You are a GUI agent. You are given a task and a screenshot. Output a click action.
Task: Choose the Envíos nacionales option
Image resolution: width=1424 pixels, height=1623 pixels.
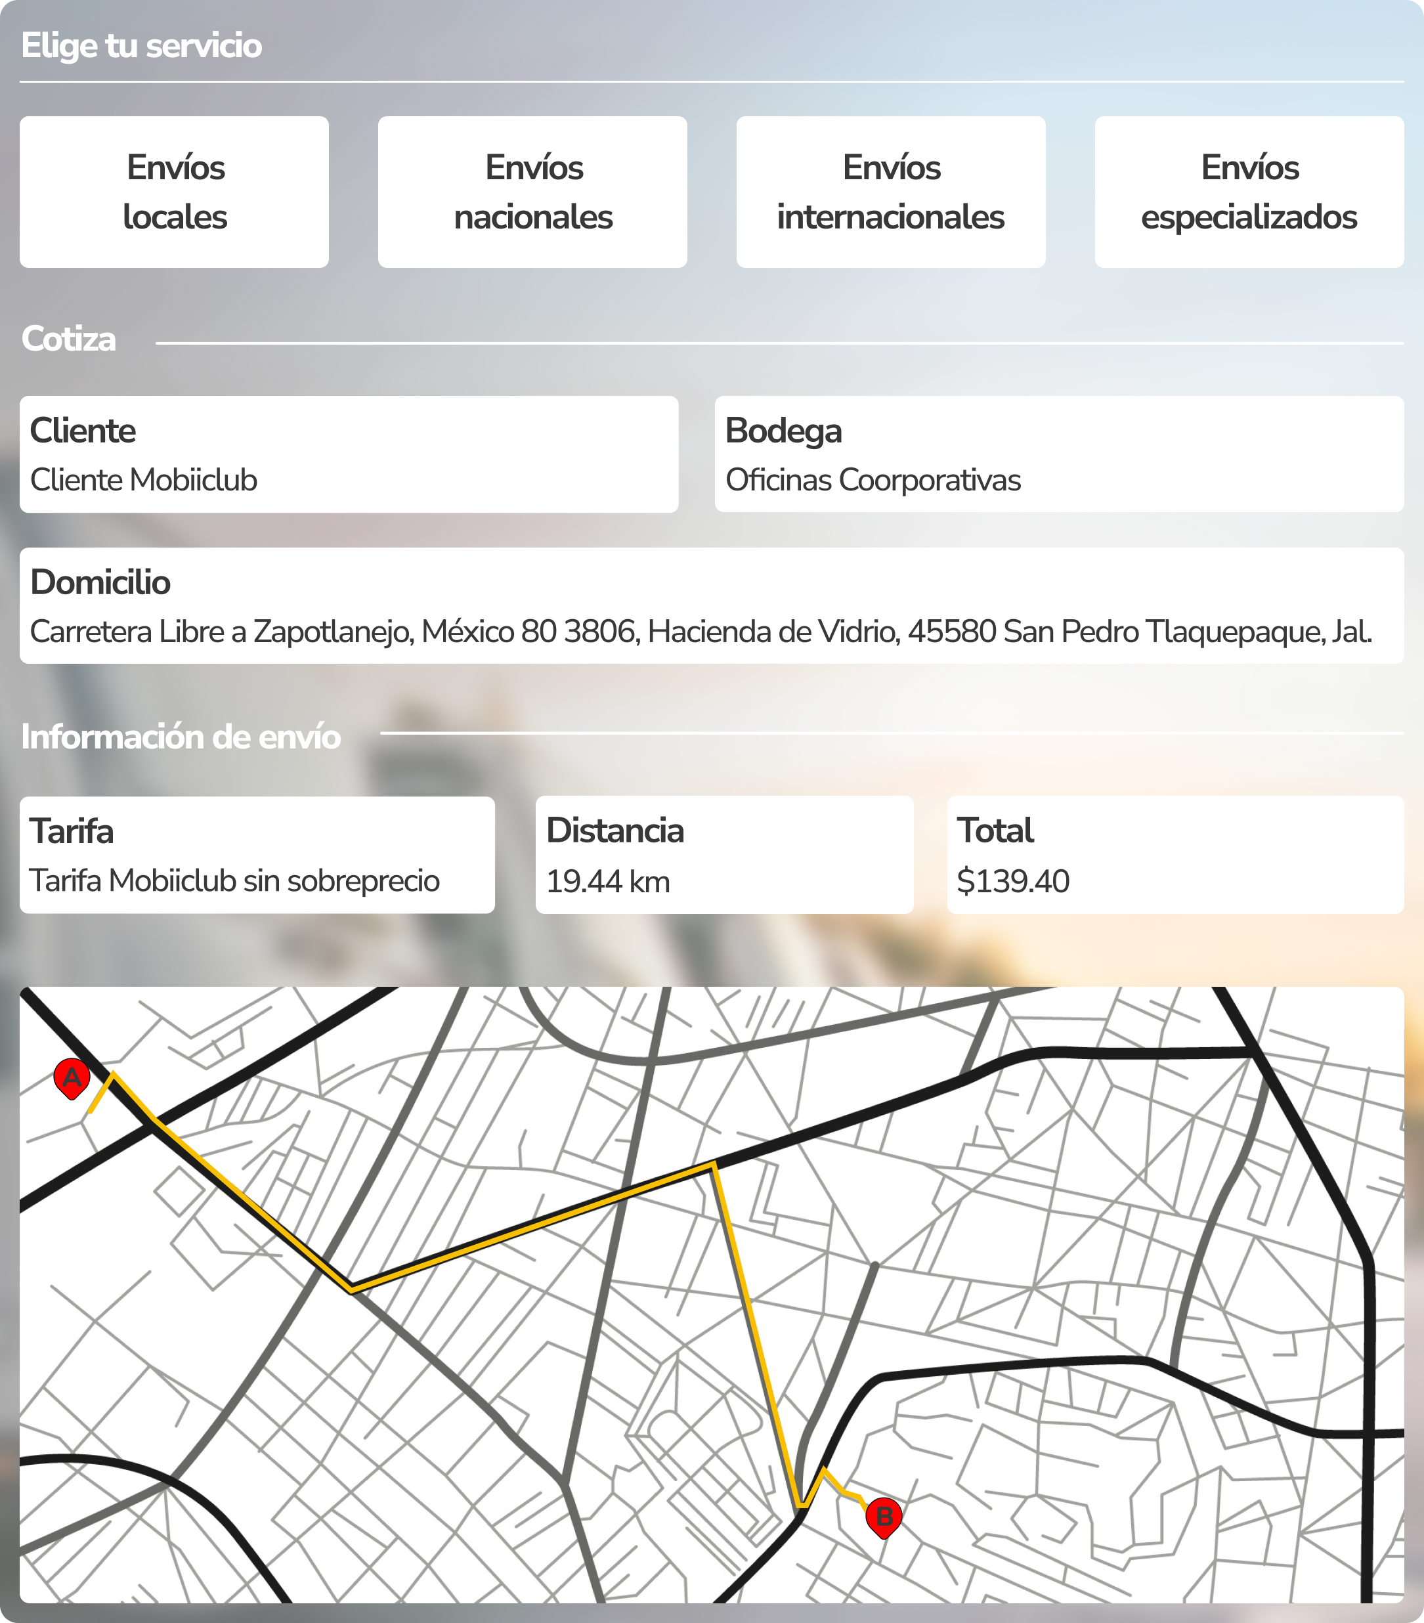[x=532, y=192]
